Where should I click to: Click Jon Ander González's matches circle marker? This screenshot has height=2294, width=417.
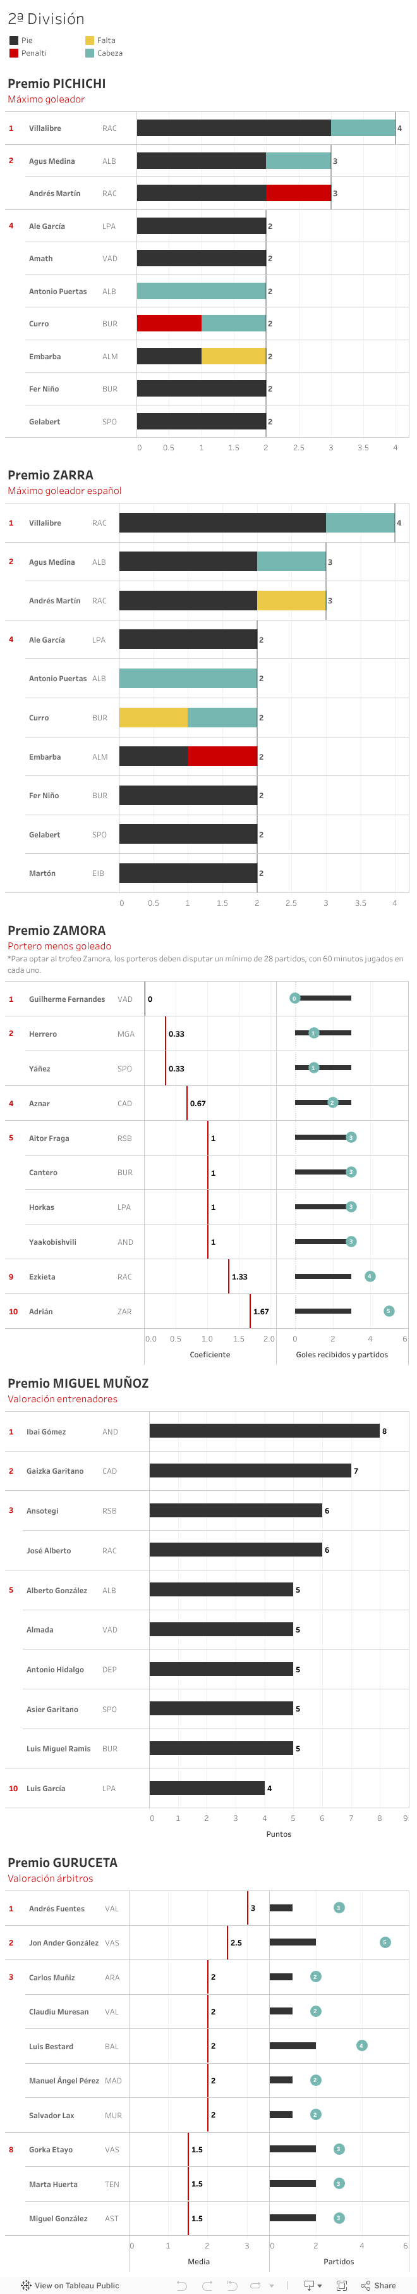point(385,1942)
